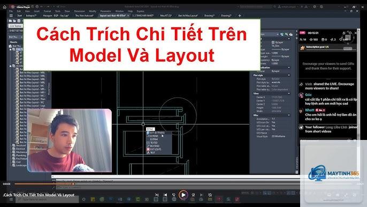The width and height of the screenshot is (367, 207).
Task: Choose EXTEND from the command suggestions
Action: click(x=159, y=136)
